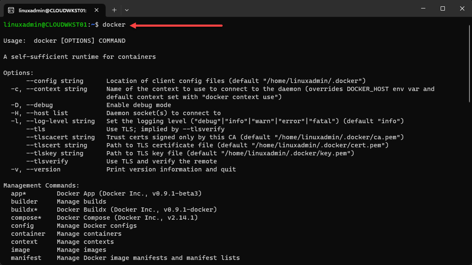The height and width of the screenshot is (265, 472).
Task: Click the --config string option
Action: click(55, 81)
